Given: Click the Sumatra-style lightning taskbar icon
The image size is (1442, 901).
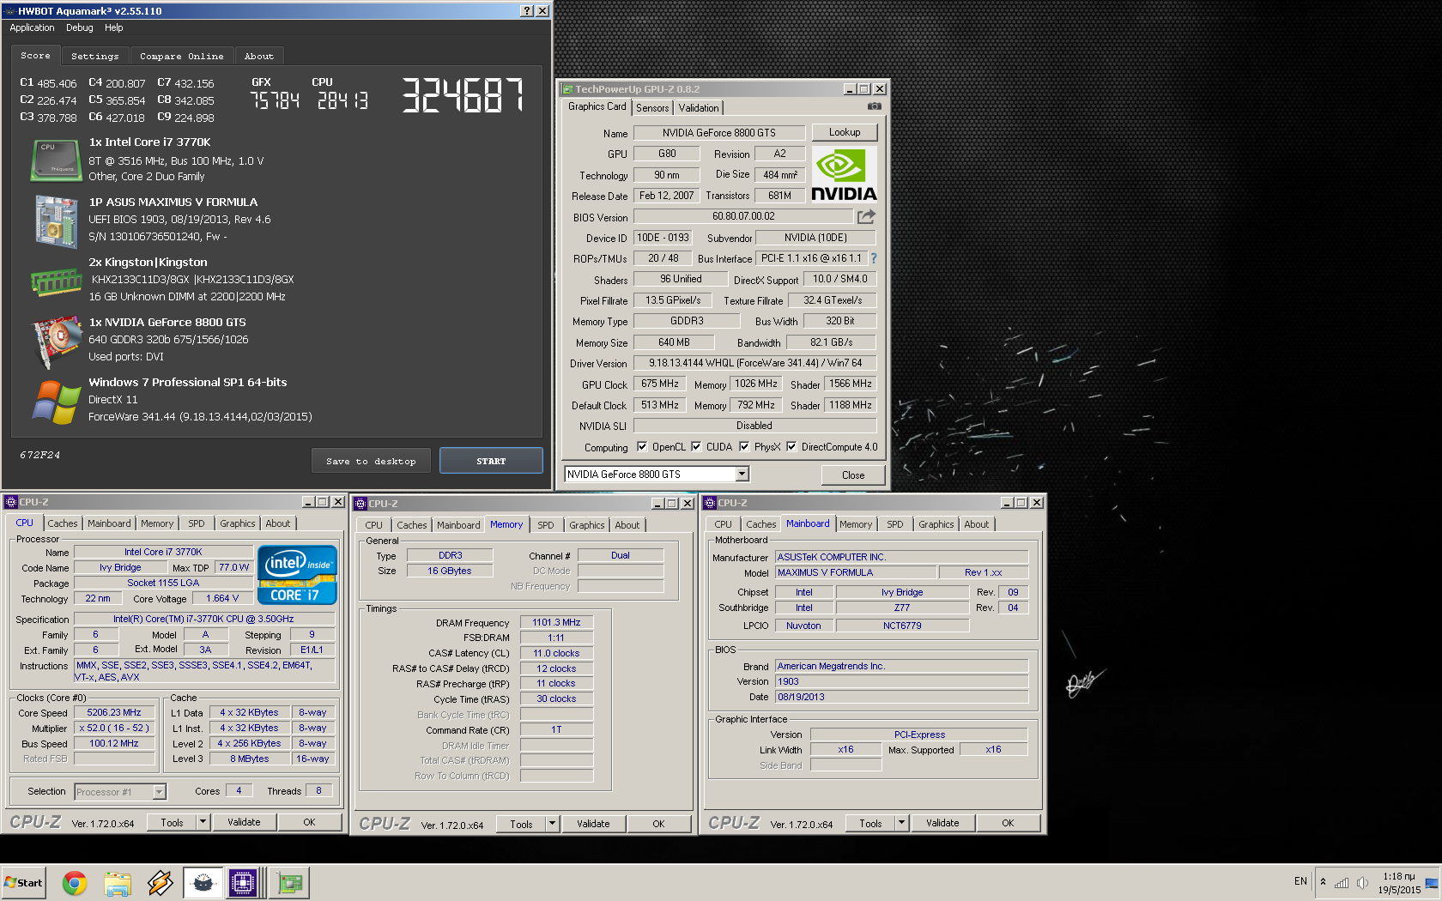Looking at the screenshot, I should tap(160, 882).
